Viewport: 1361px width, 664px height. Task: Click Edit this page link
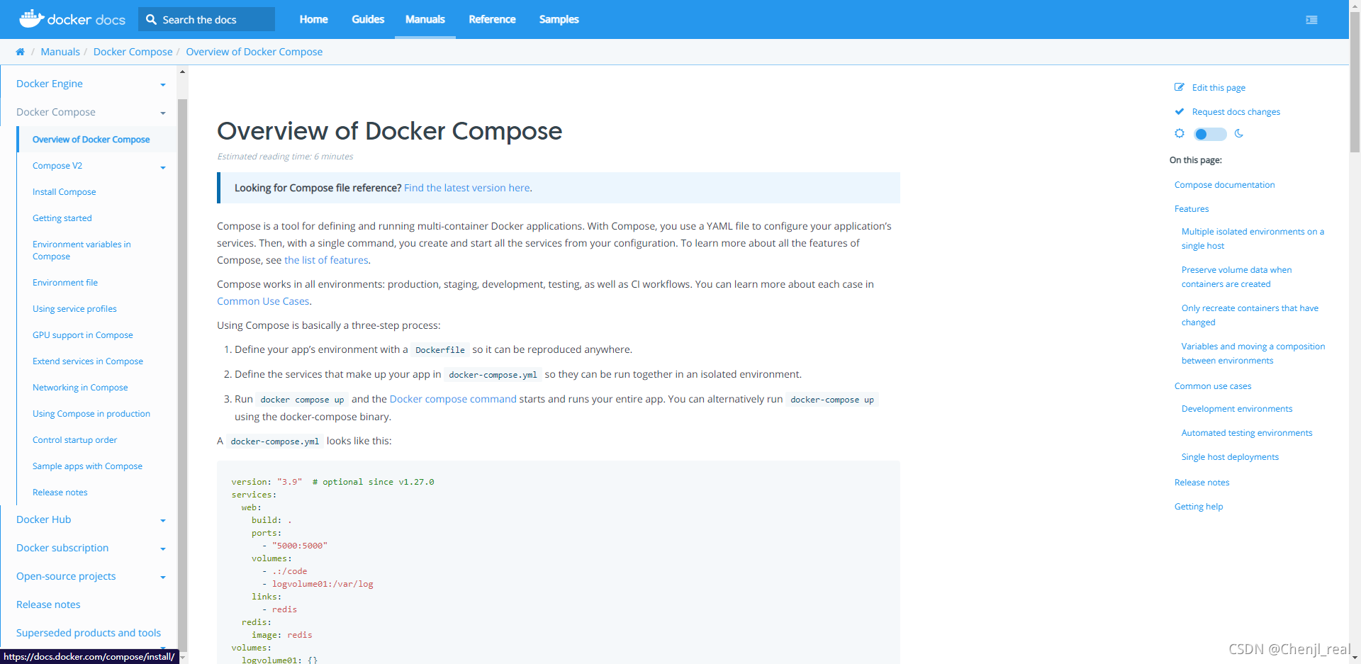coord(1219,88)
